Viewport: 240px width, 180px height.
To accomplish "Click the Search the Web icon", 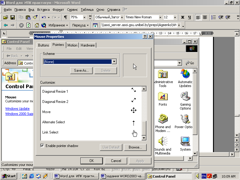I will 43,25.
